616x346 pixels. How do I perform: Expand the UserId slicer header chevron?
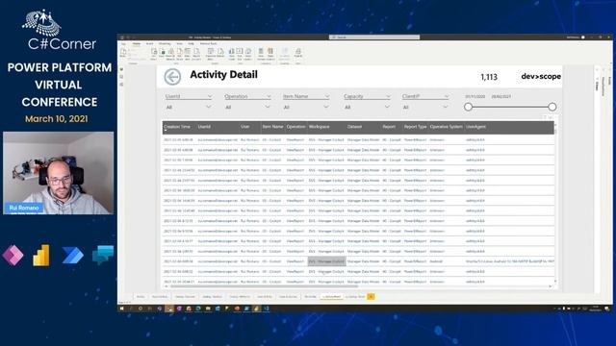210,96
